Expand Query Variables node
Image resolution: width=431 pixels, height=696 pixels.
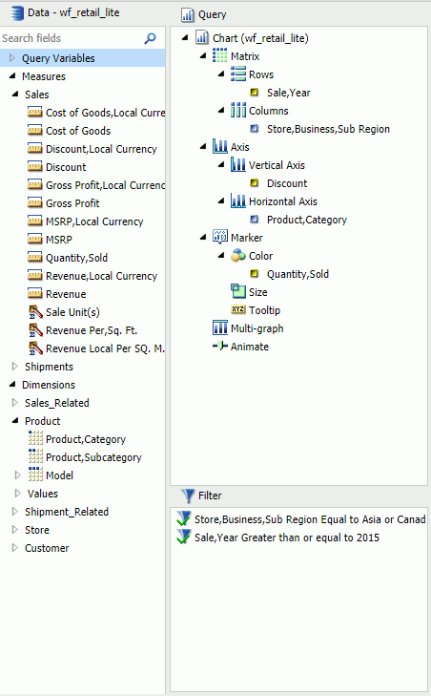[x=12, y=57]
